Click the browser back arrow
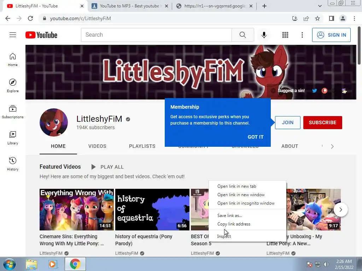The height and width of the screenshot is (271, 362). pyautogui.click(x=8, y=18)
